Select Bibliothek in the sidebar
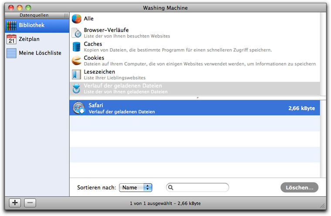Viewport: 331px width, 216px height. pos(37,25)
